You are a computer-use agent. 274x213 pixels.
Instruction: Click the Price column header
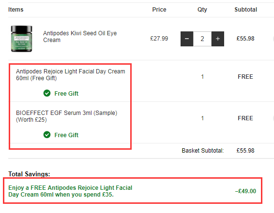tap(159, 9)
